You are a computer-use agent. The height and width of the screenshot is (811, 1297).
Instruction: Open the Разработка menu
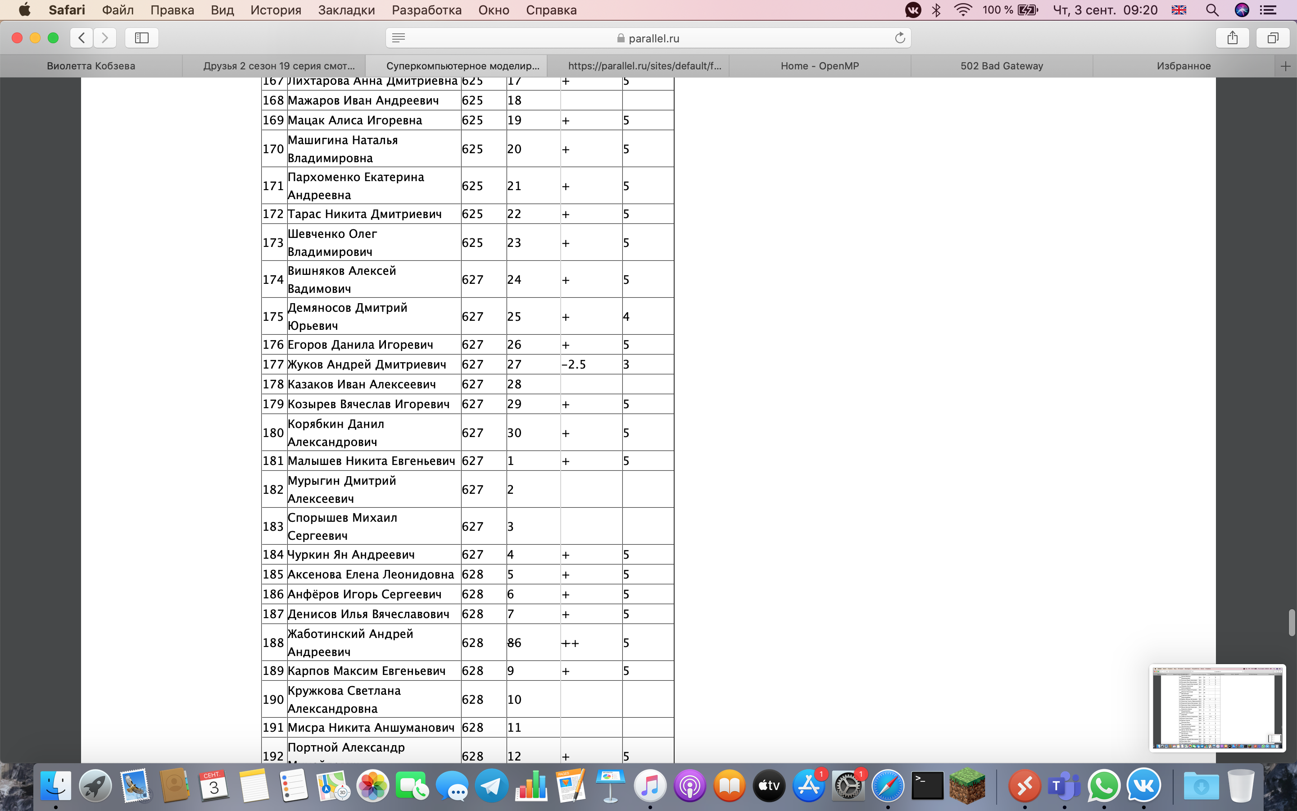point(426,9)
